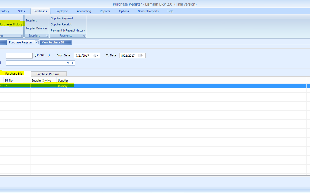Viewport: 310px width, 193px height.
Task: Open the Suppliers group dialog launcher
Action: point(47,35)
